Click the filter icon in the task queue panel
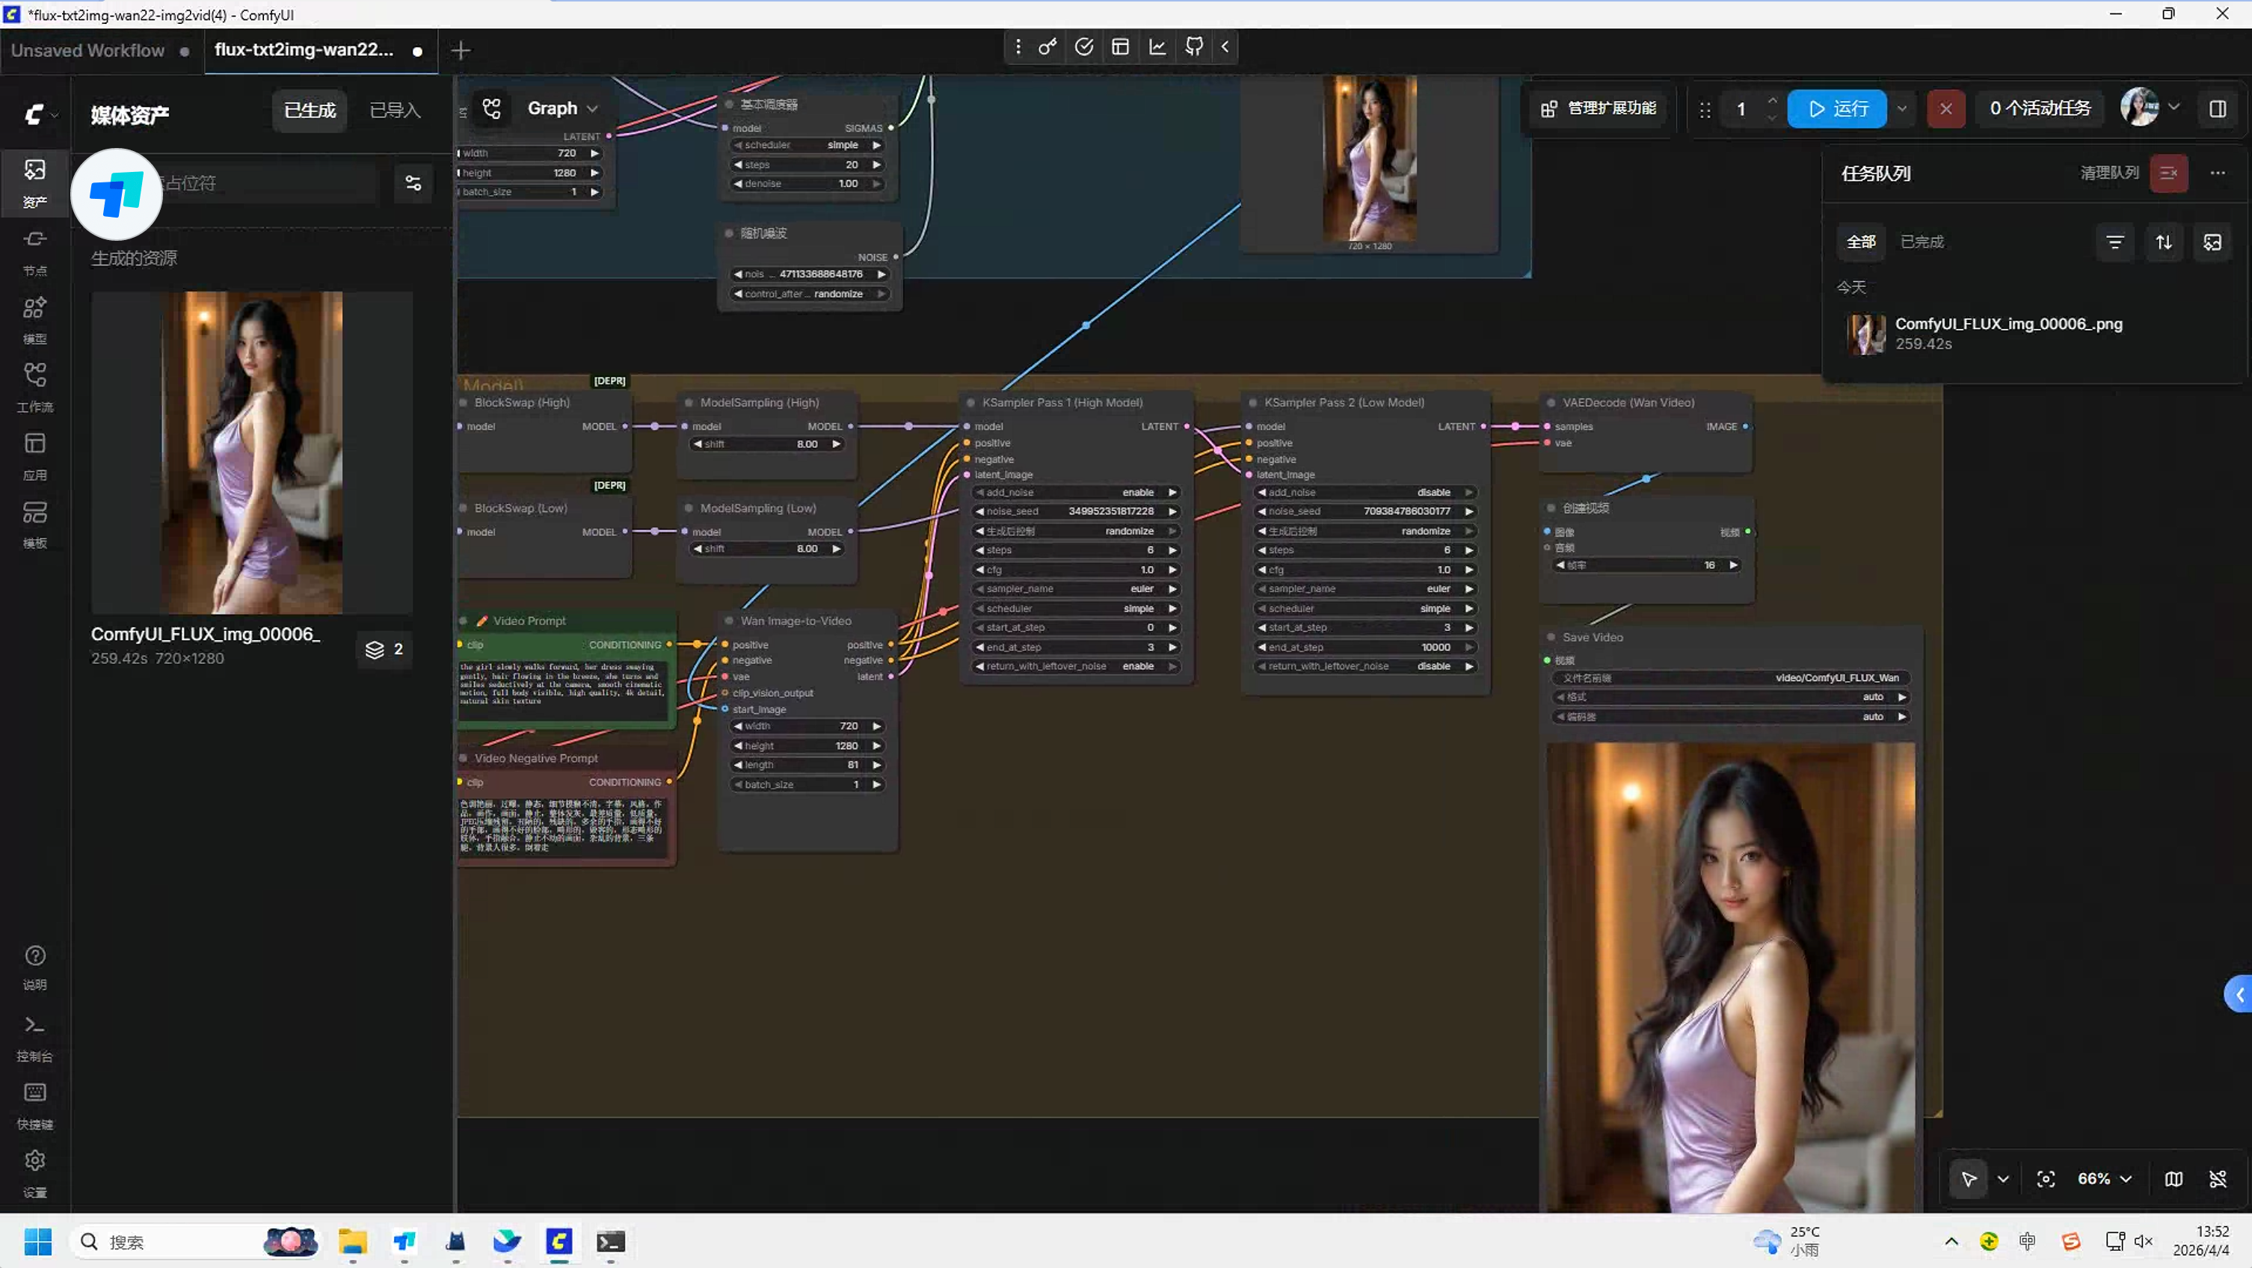The height and width of the screenshot is (1268, 2252). pyautogui.click(x=2114, y=242)
